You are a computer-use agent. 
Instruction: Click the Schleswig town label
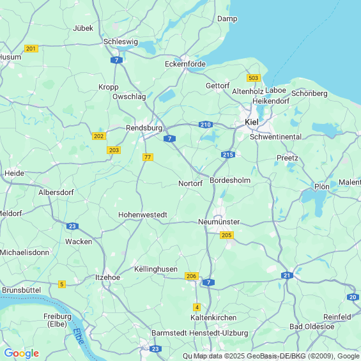coord(121,42)
